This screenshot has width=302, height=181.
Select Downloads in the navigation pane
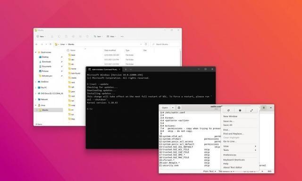[46, 62]
